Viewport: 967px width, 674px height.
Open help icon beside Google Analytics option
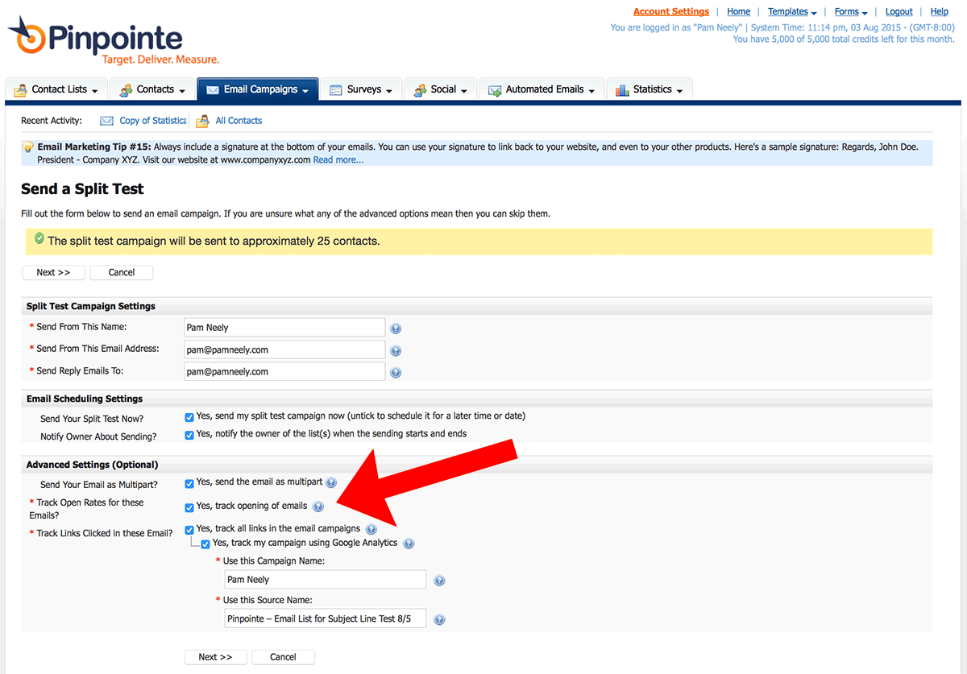(409, 544)
